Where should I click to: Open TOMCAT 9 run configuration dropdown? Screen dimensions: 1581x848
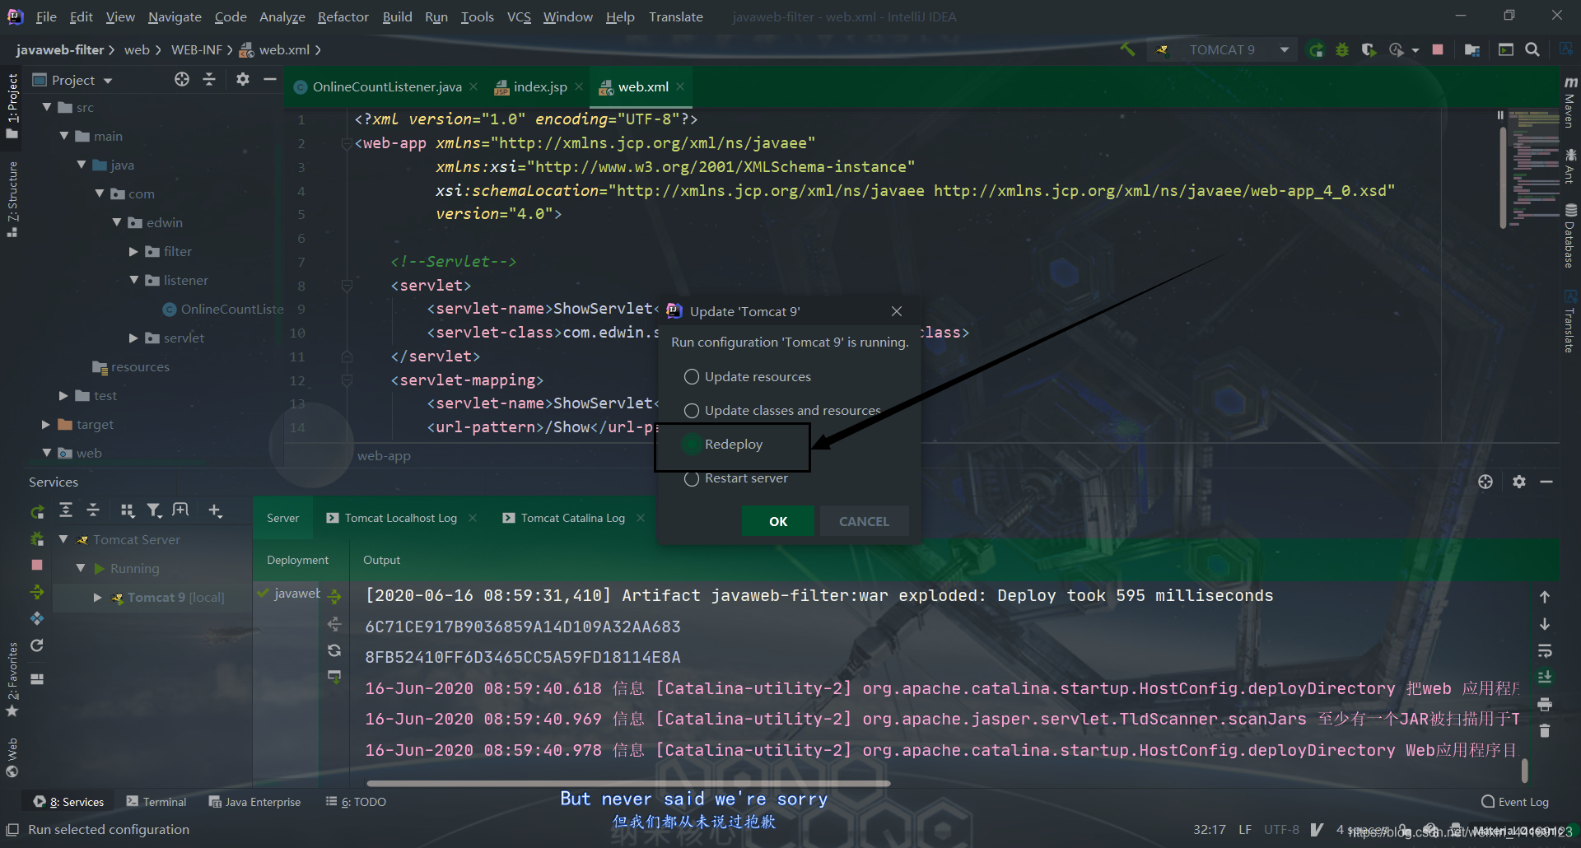click(x=1224, y=49)
